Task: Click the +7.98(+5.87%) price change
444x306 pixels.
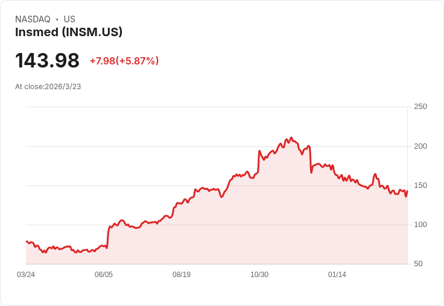Action: 124,61
